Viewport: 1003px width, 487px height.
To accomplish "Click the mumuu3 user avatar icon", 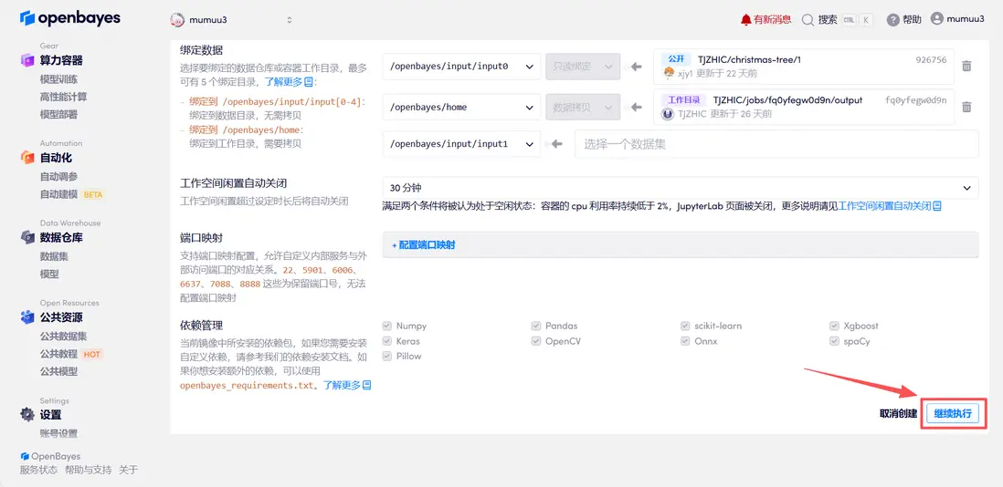I will click(x=937, y=19).
